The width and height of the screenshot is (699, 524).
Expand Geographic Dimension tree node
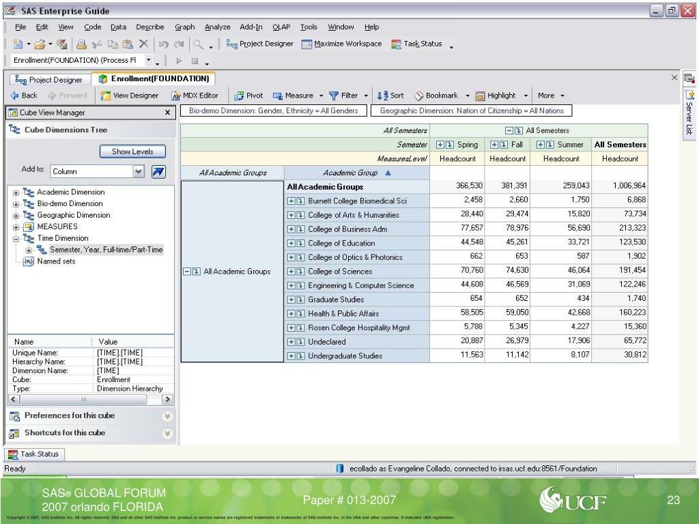[x=16, y=216]
